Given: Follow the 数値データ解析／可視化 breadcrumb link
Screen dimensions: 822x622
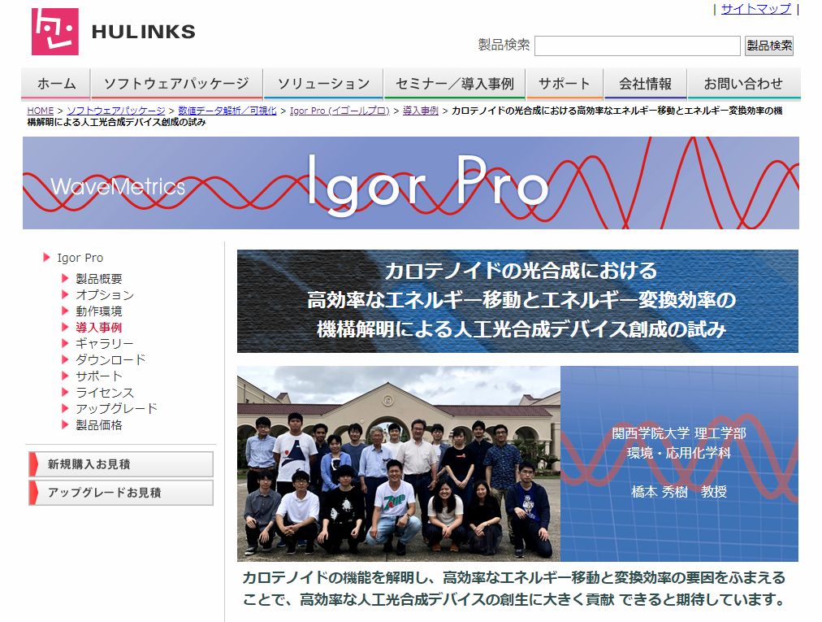Looking at the screenshot, I should 227,111.
